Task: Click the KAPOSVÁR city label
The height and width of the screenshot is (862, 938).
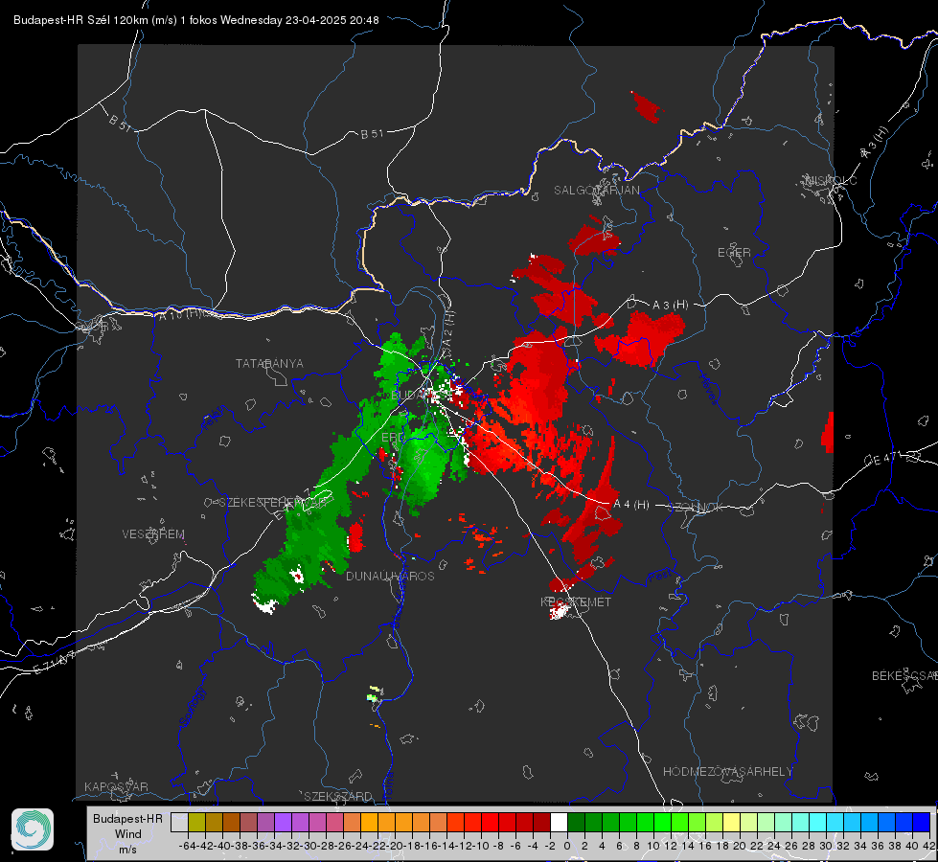Action: pyautogui.click(x=116, y=786)
